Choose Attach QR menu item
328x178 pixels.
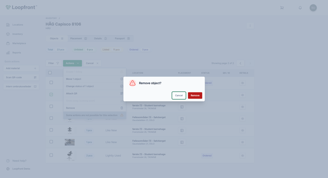pyautogui.click(x=94, y=93)
